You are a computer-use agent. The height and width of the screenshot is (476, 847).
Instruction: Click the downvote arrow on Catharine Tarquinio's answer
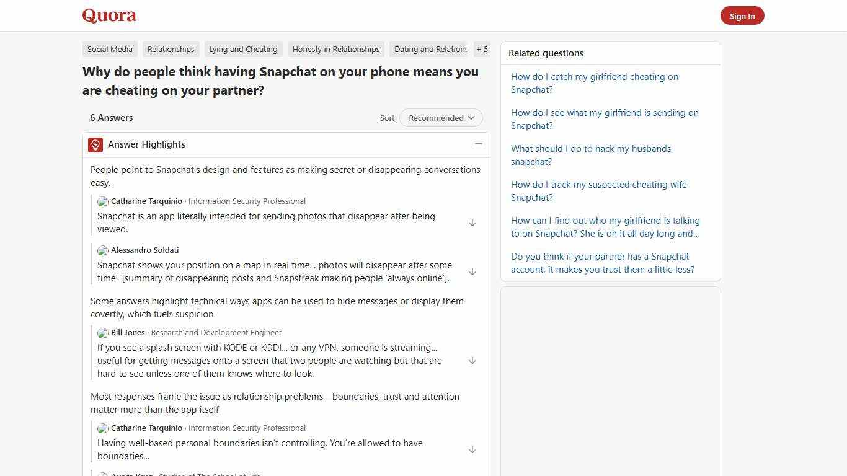point(472,223)
